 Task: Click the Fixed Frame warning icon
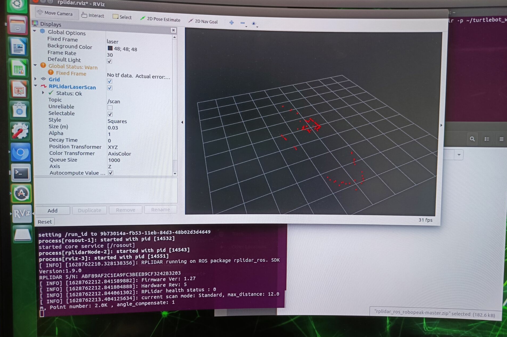point(51,72)
